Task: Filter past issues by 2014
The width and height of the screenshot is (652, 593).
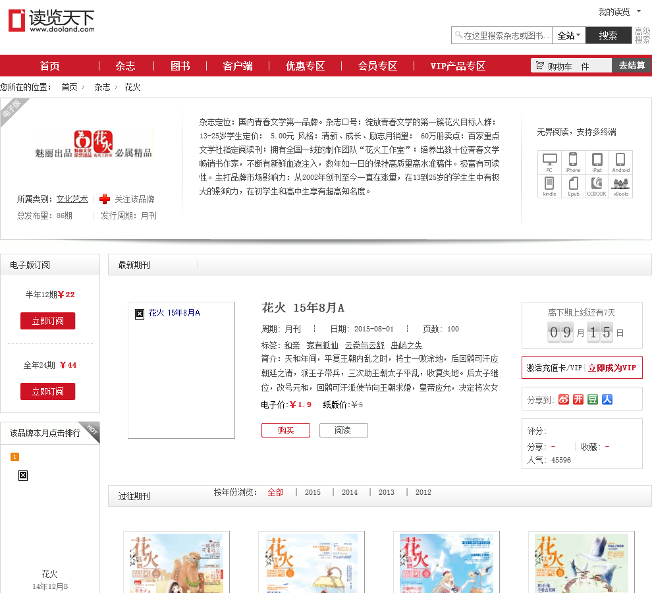Action: coord(350,492)
